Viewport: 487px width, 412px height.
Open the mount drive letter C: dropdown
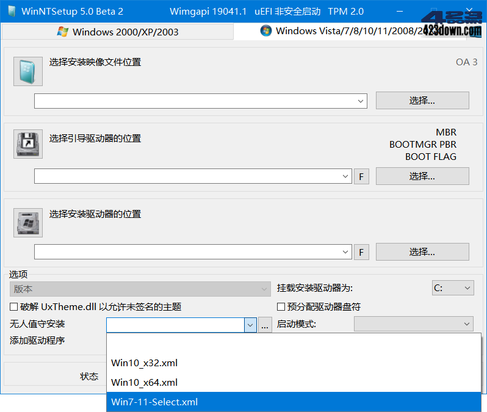coord(453,288)
